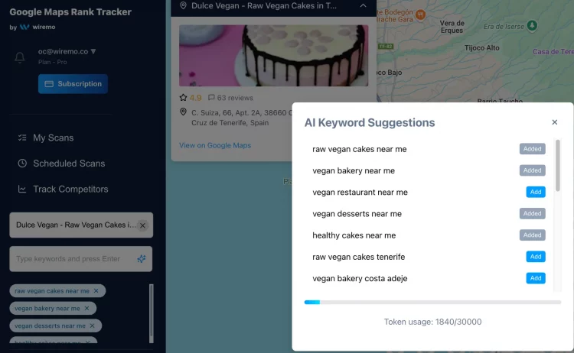
Task: Click Added for 'raw vegan cakes near me'
Action: point(532,149)
